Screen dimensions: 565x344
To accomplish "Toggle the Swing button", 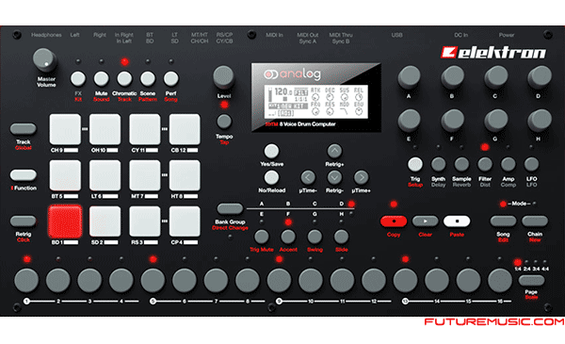I will pos(315,237).
